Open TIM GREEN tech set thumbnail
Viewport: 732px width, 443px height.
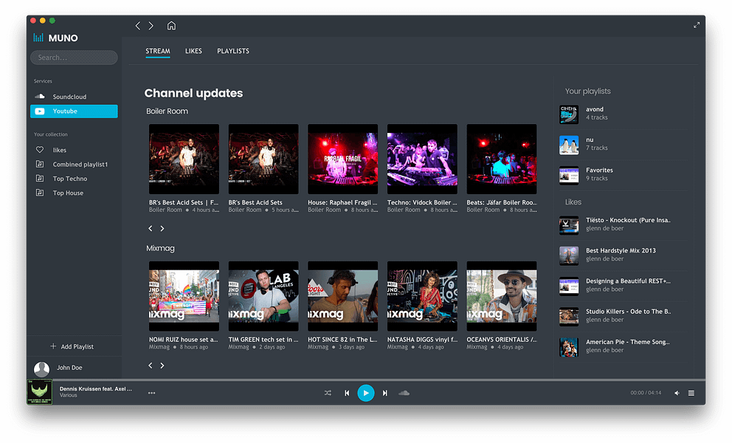(x=263, y=296)
